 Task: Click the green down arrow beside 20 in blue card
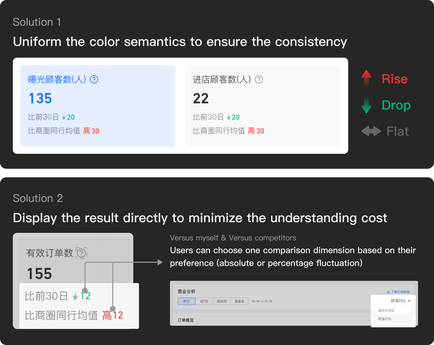pyautogui.click(x=64, y=117)
